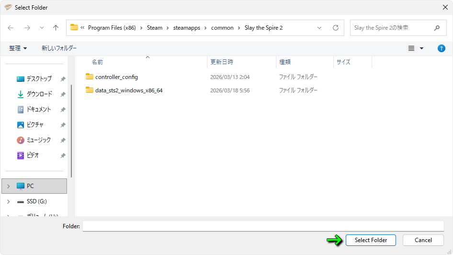Select the data_sts2_windows_x86_64 folder
Image resolution: width=453 pixels, height=255 pixels.
pos(128,90)
